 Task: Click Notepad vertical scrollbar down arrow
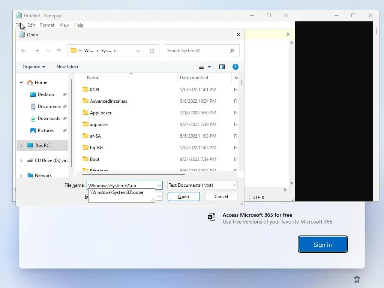click(292, 183)
